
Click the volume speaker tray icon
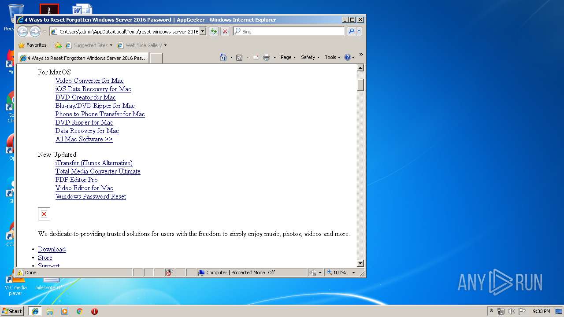coord(511,311)
